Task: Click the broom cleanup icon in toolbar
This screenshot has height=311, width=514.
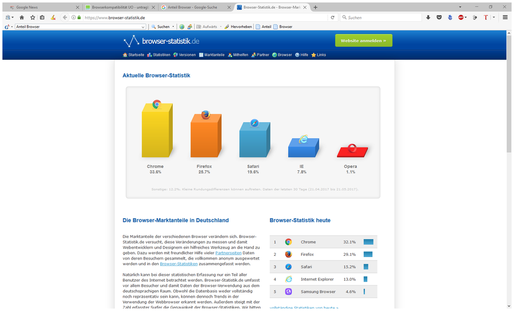Action: point(53,18)
